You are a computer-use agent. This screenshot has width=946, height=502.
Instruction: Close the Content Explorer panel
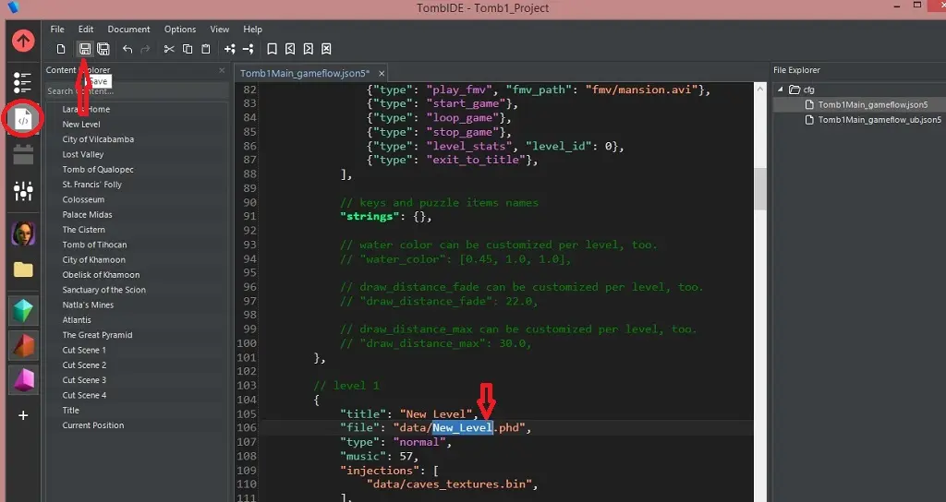222,70
